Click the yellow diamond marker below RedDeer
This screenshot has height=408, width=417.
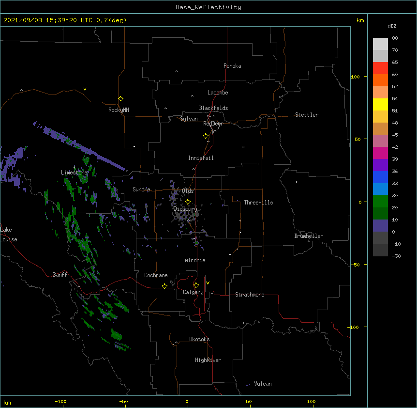pyautogui.click(x=206, y=136)
